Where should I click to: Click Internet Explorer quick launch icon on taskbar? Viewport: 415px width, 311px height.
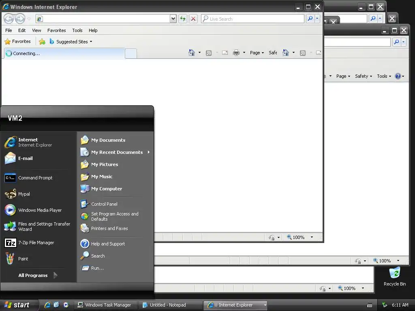[47, 305]
